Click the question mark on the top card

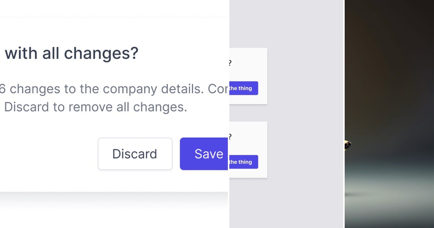click(x=230, y=62)
